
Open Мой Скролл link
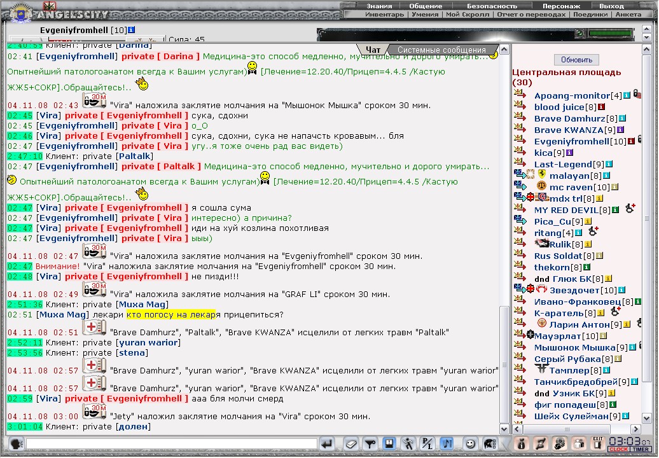click(468, 14)
